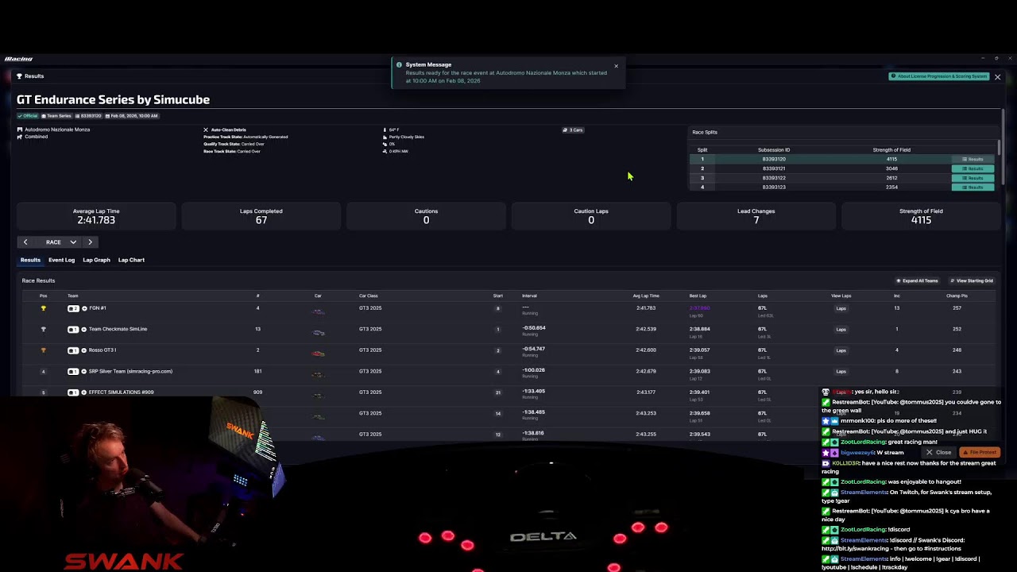Click driver count badge for Team Checkmate SimLine
This screenshot has height=572, width=1017.
click(73, 329)
